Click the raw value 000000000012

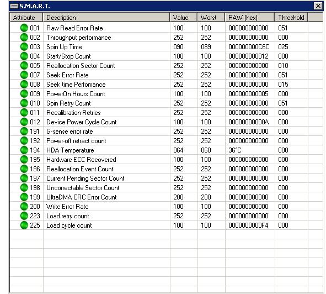click(248, 56)
